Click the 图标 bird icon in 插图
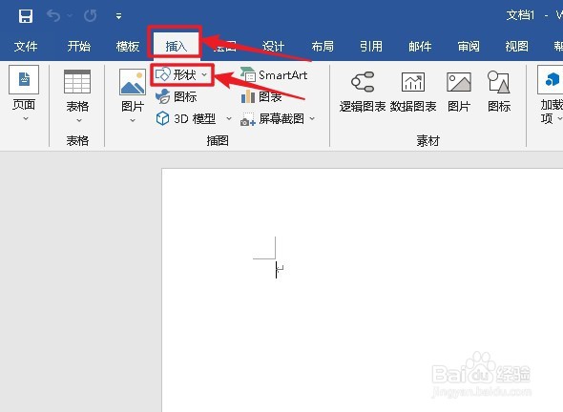Screen dimensions: 563x412 (162, 96)
